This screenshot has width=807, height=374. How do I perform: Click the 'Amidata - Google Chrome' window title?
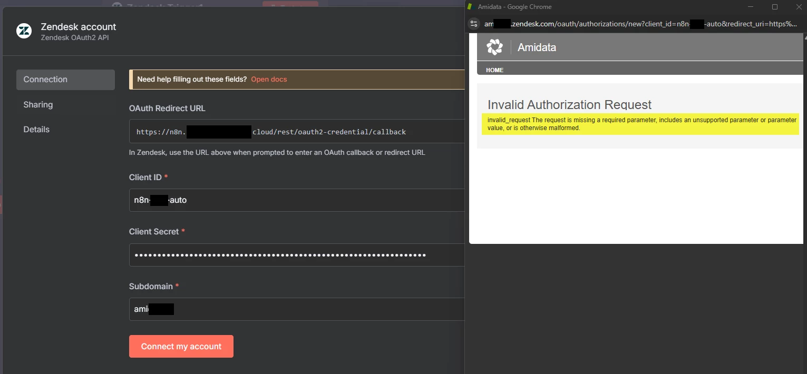pyautogui.click(x=514, y=7)
